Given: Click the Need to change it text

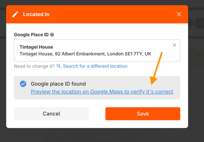Looking at the screenshot, I should (x=34, y=66).
